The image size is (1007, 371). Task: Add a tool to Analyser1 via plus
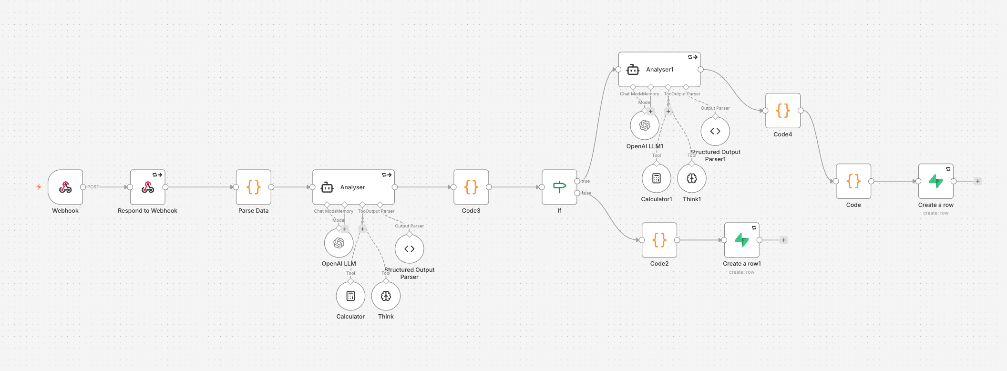coord(668,112)
